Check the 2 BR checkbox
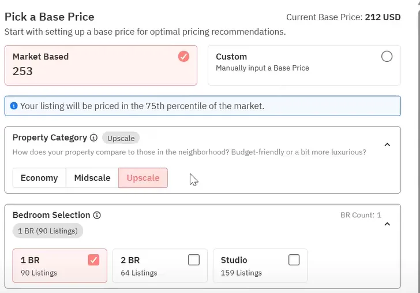The height and width of the screenshot is (293, 420). 194,260
